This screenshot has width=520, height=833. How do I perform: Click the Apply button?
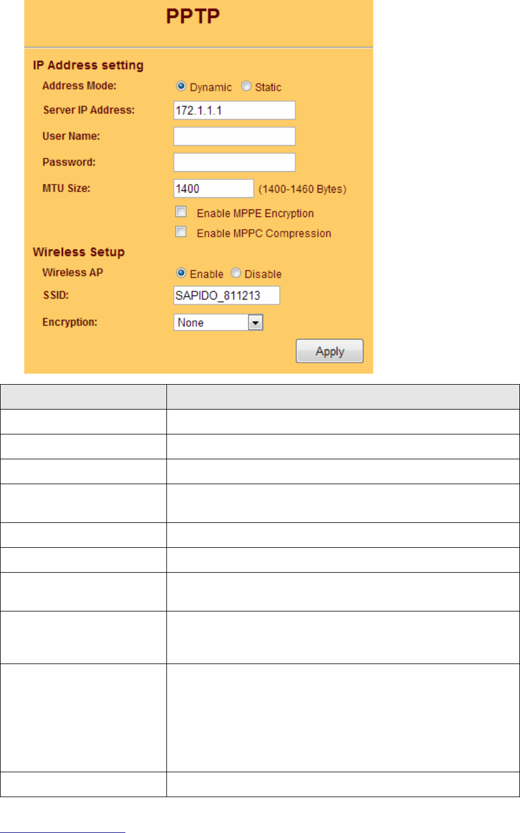[x=330, y=351]
